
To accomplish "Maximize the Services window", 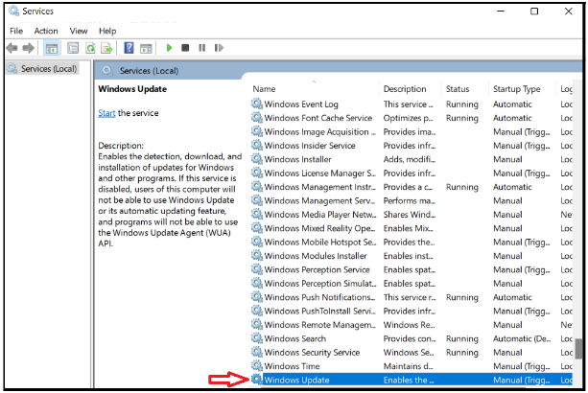I will coord(534,12).
